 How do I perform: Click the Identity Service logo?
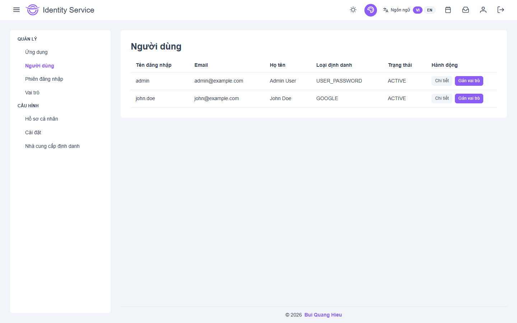pos(32,10)
